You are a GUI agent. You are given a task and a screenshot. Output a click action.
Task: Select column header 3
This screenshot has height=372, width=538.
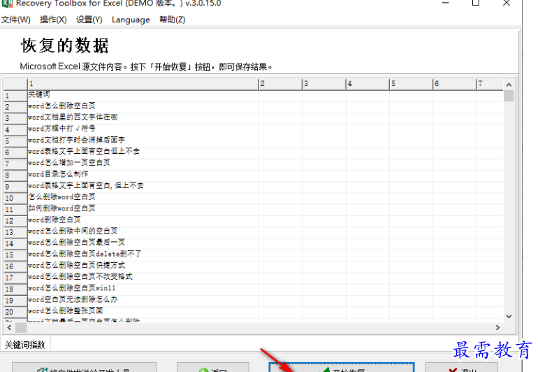pos(324,84)
